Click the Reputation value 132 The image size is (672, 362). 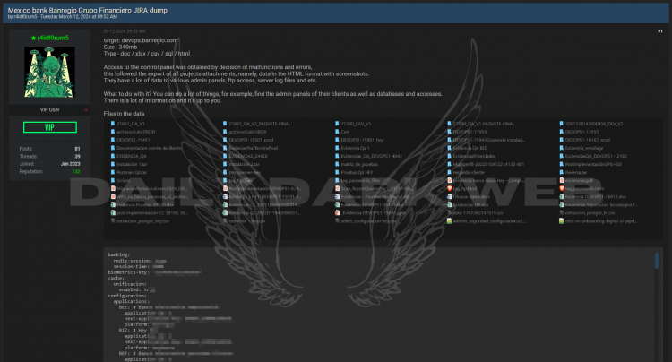pyautogui.click(x=76, y=172)
